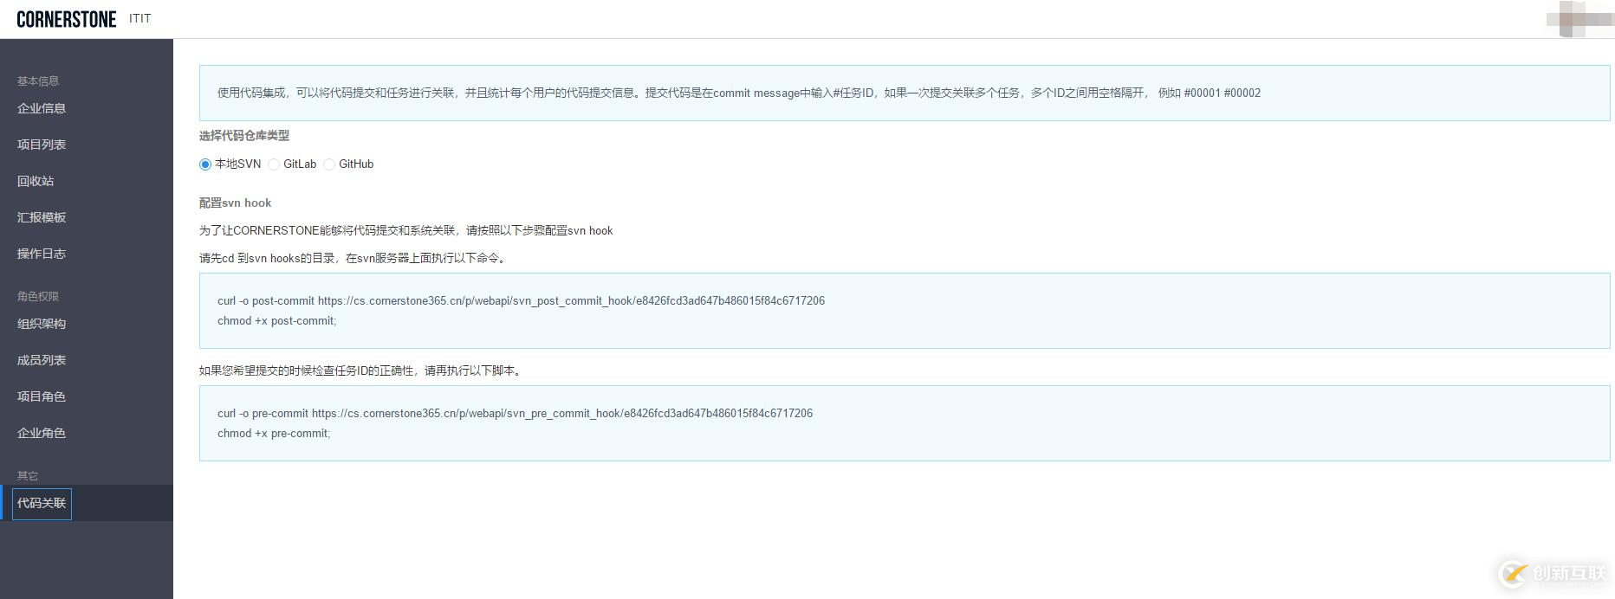
Task: Click the curl post-commit command line
Action: [x=521, y=300]
